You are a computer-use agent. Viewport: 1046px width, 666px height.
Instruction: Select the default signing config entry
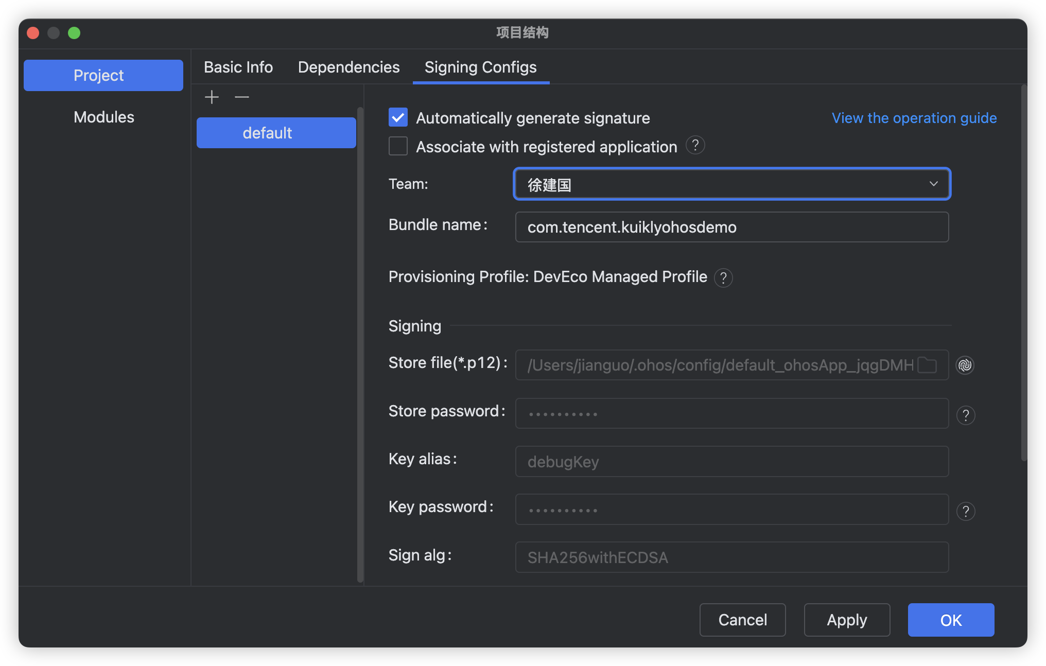tap(276, 133)
